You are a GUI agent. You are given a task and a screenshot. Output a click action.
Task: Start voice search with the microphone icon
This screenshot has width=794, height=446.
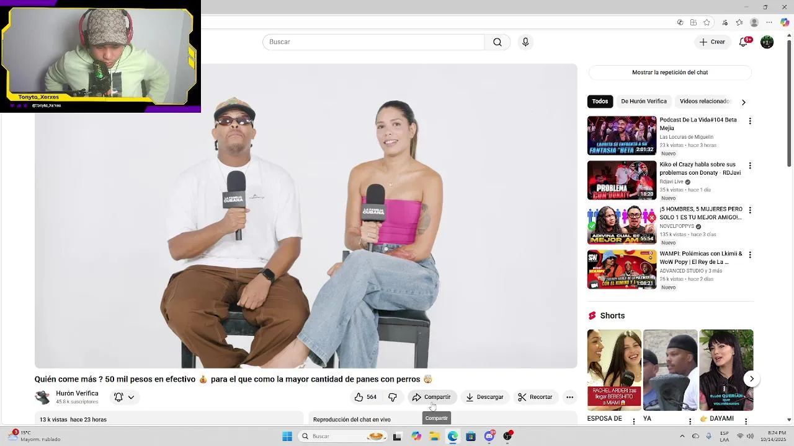coord(525,42)
